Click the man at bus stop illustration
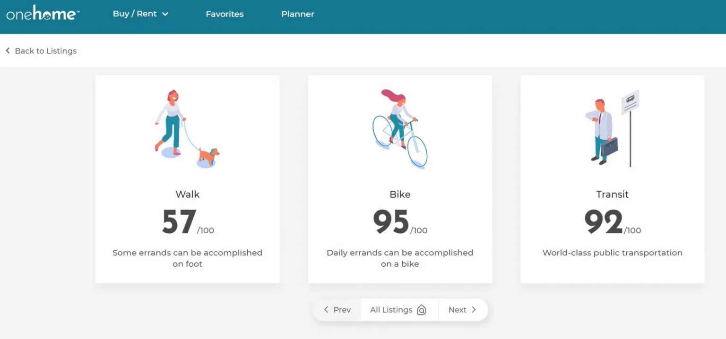This screenshot has width=726, height=339. [x=612, y=128]
